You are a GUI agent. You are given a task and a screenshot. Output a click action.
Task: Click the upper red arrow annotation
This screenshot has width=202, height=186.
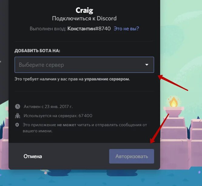point(173,83)
